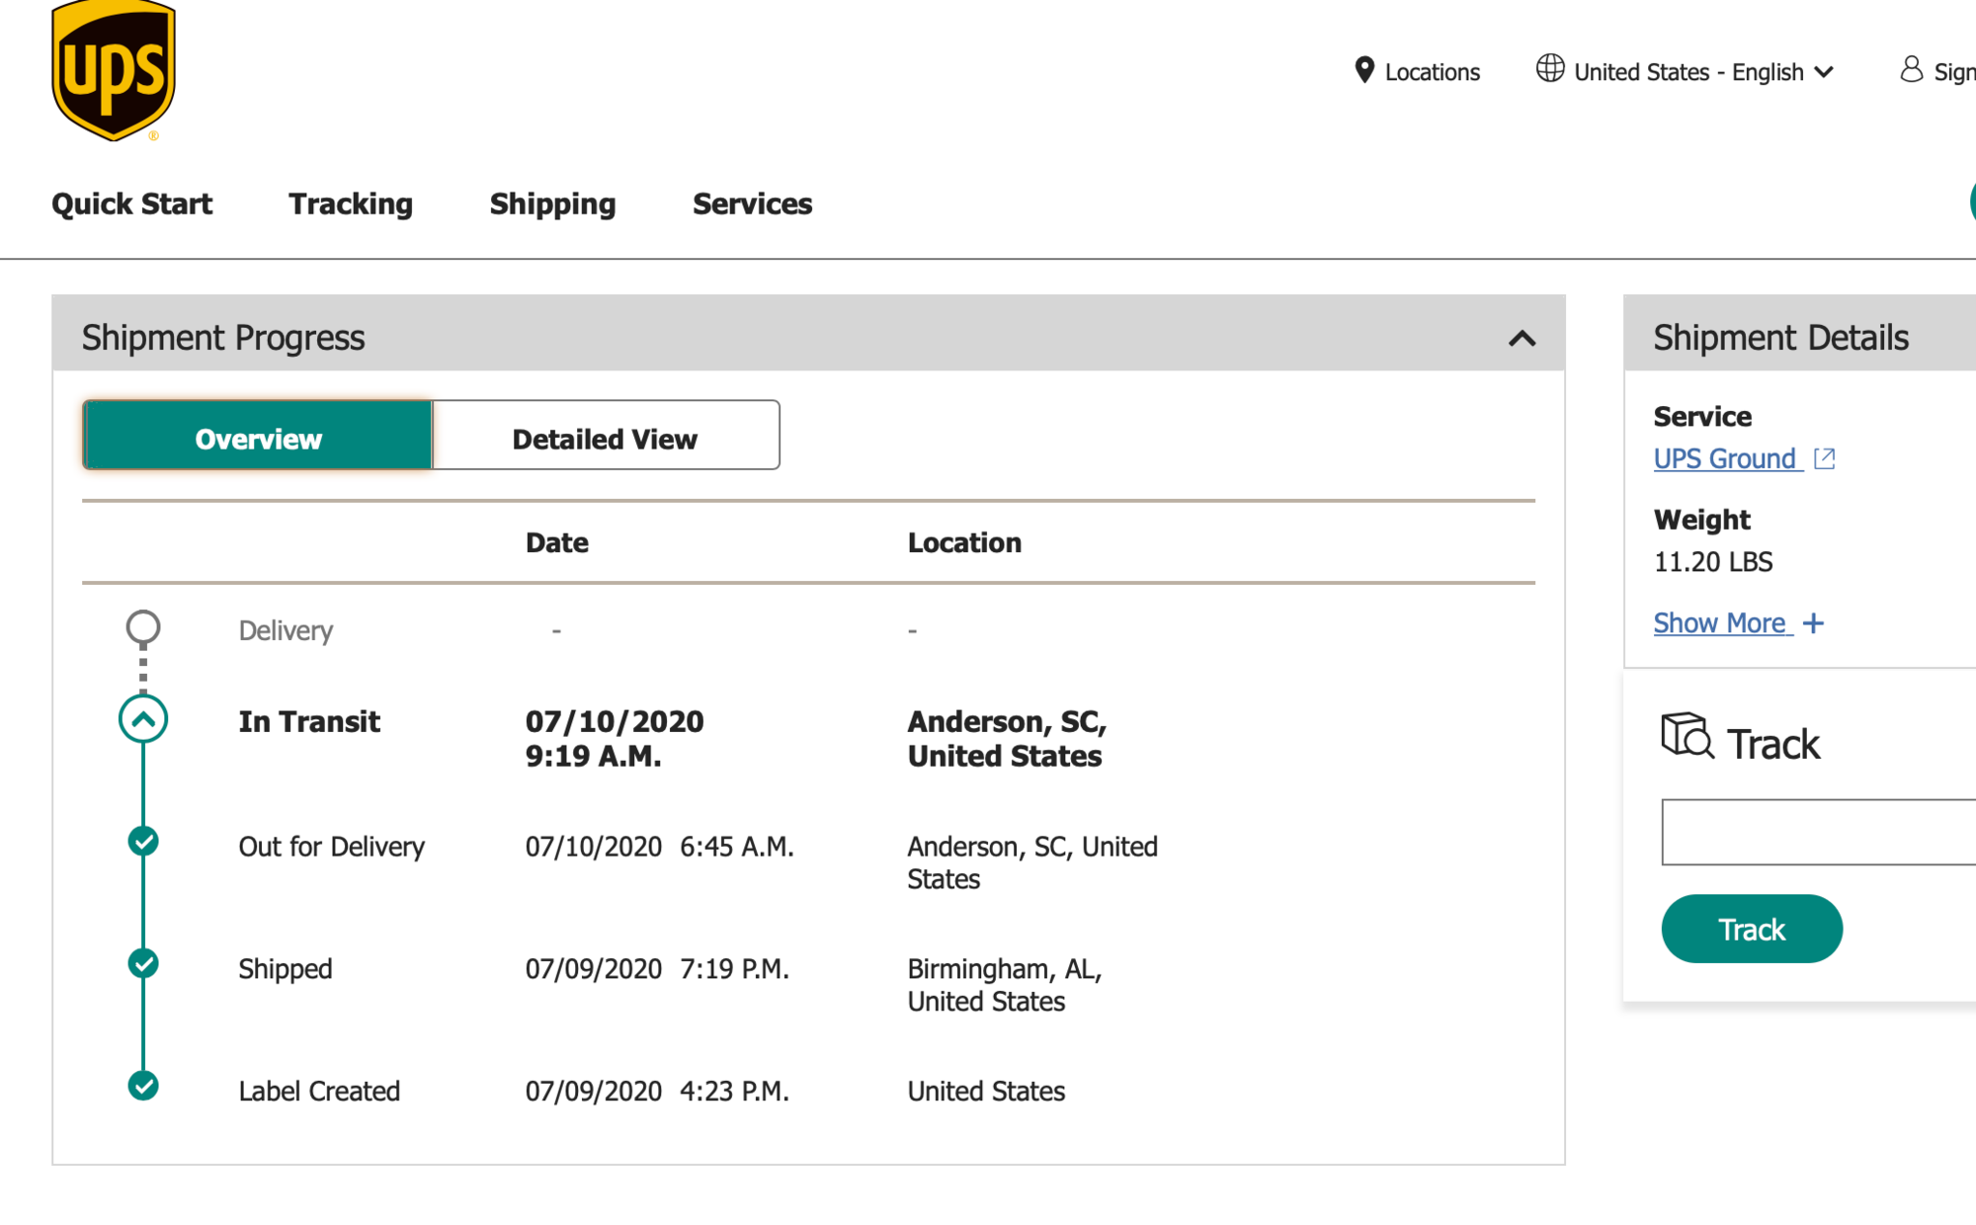The height and width of the screenshot is (1225, 1976).
Task: Click Out for Delivery status text
Action: pos(331,847)
